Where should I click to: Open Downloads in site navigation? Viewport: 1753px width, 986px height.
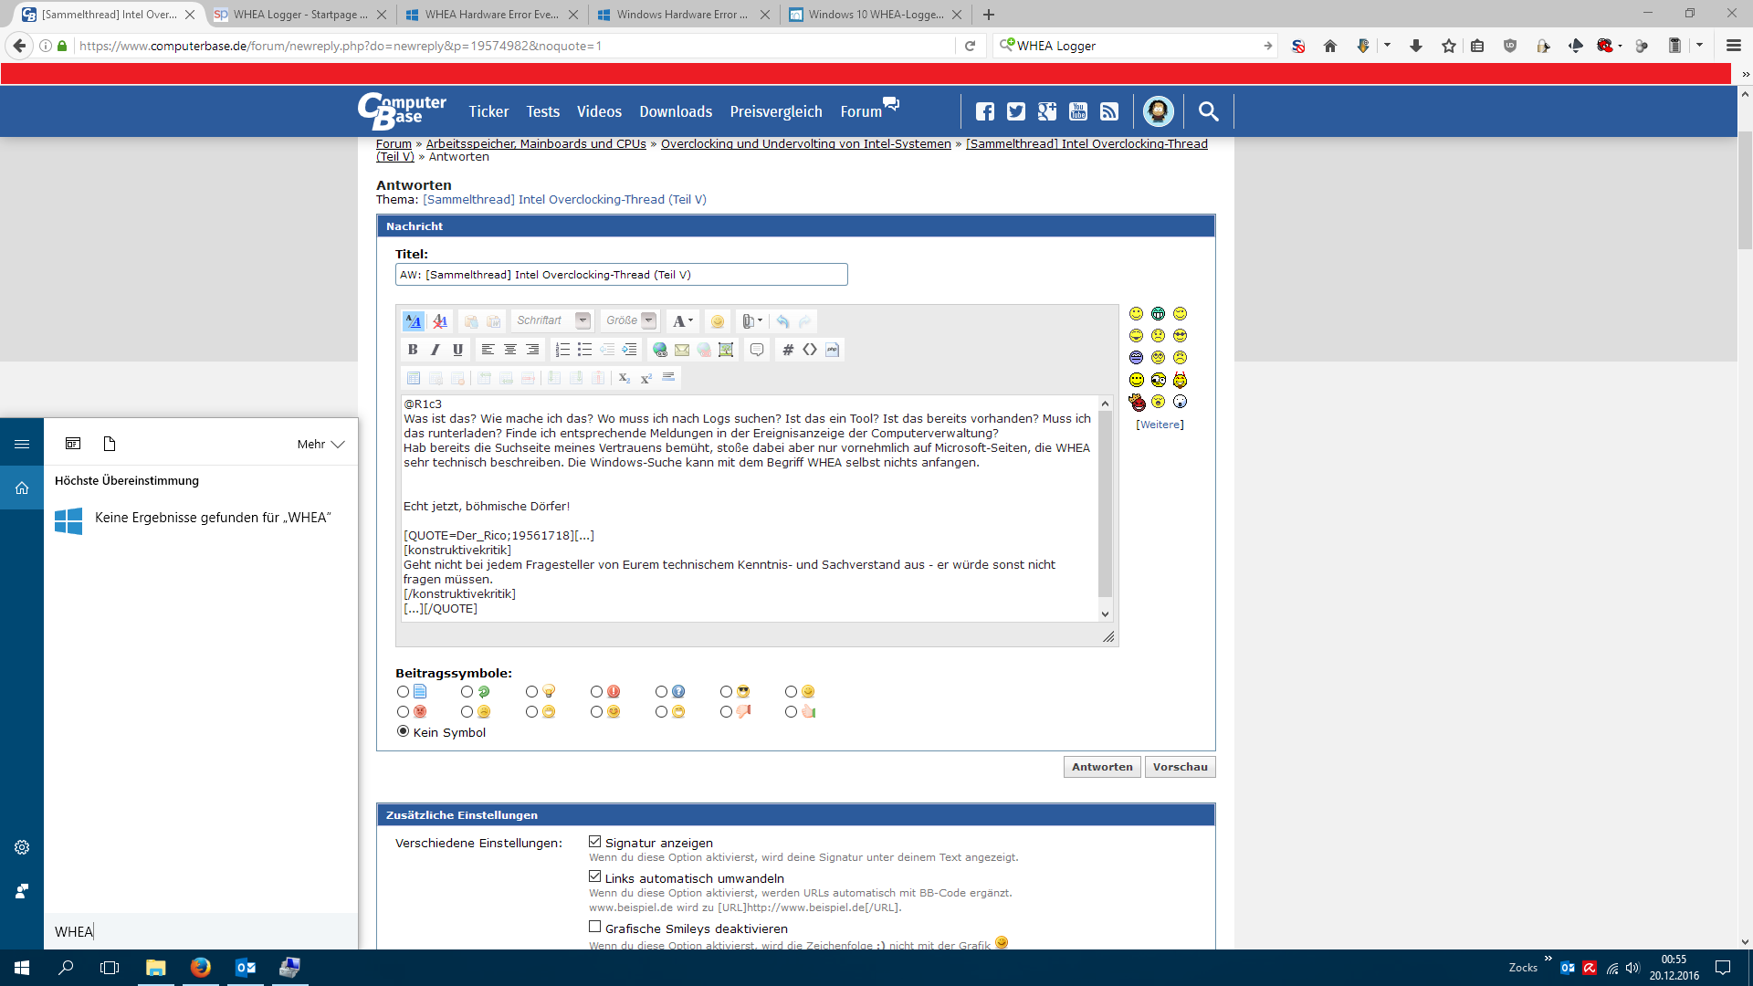tap(675, 111)
